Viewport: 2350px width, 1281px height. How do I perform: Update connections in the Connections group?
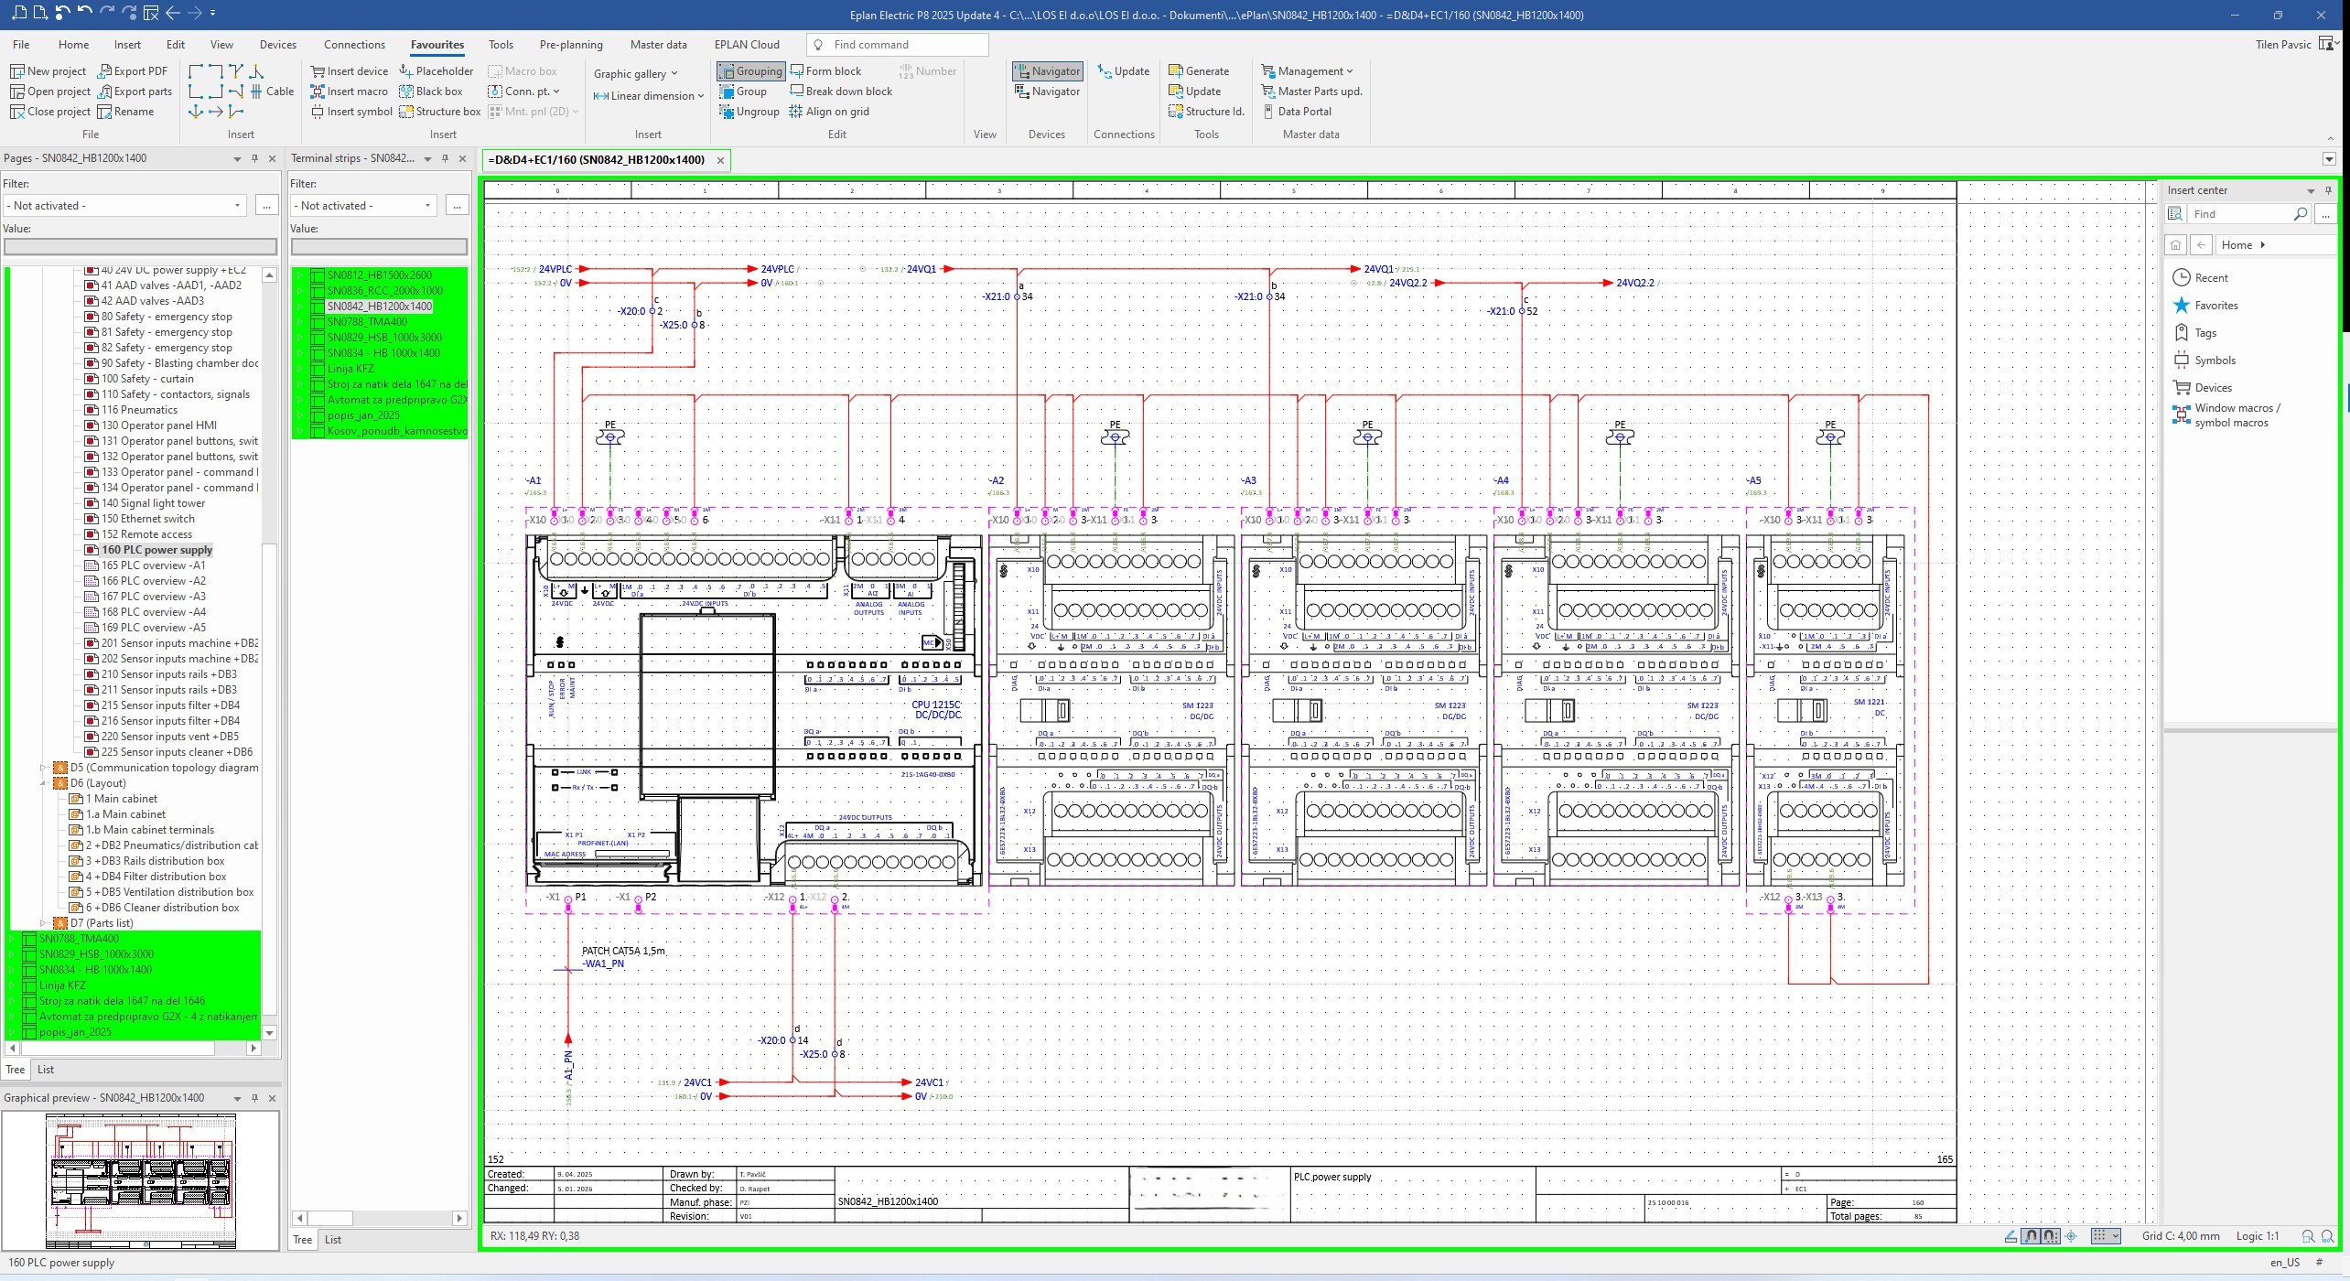pos(1124,71)
